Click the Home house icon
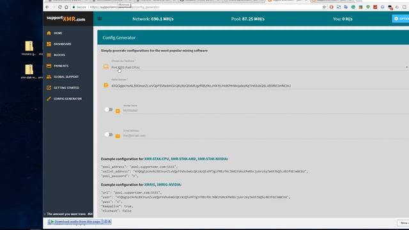This screenshot has height=230, width=409. (x=49, y=33)
